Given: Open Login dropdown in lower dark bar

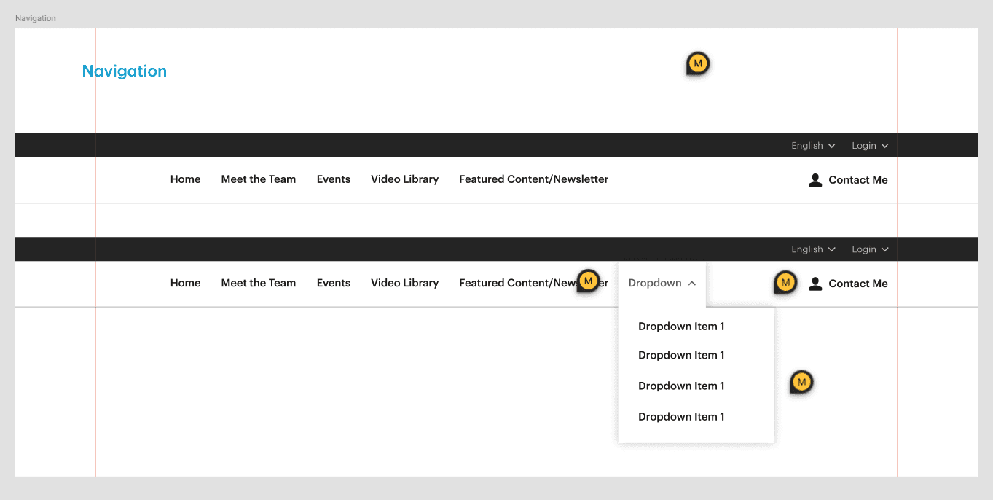Looking at the screenshot, I should [x=870, y=249].
